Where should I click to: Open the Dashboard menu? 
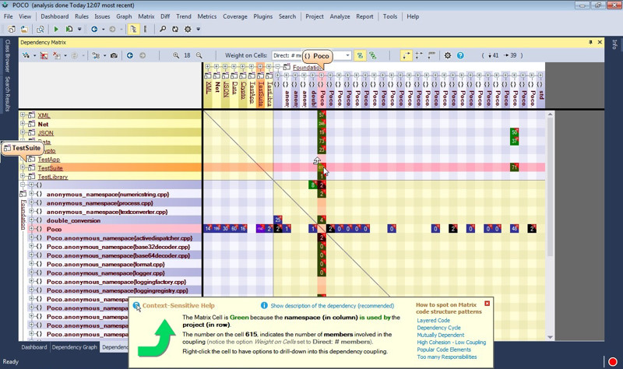55,16
